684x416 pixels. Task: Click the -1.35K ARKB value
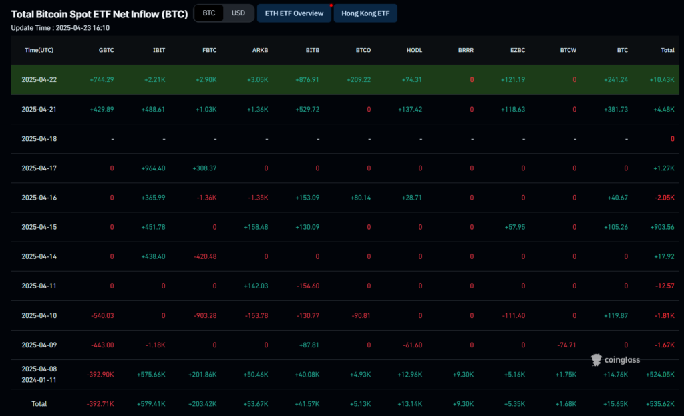pos(258,198)
